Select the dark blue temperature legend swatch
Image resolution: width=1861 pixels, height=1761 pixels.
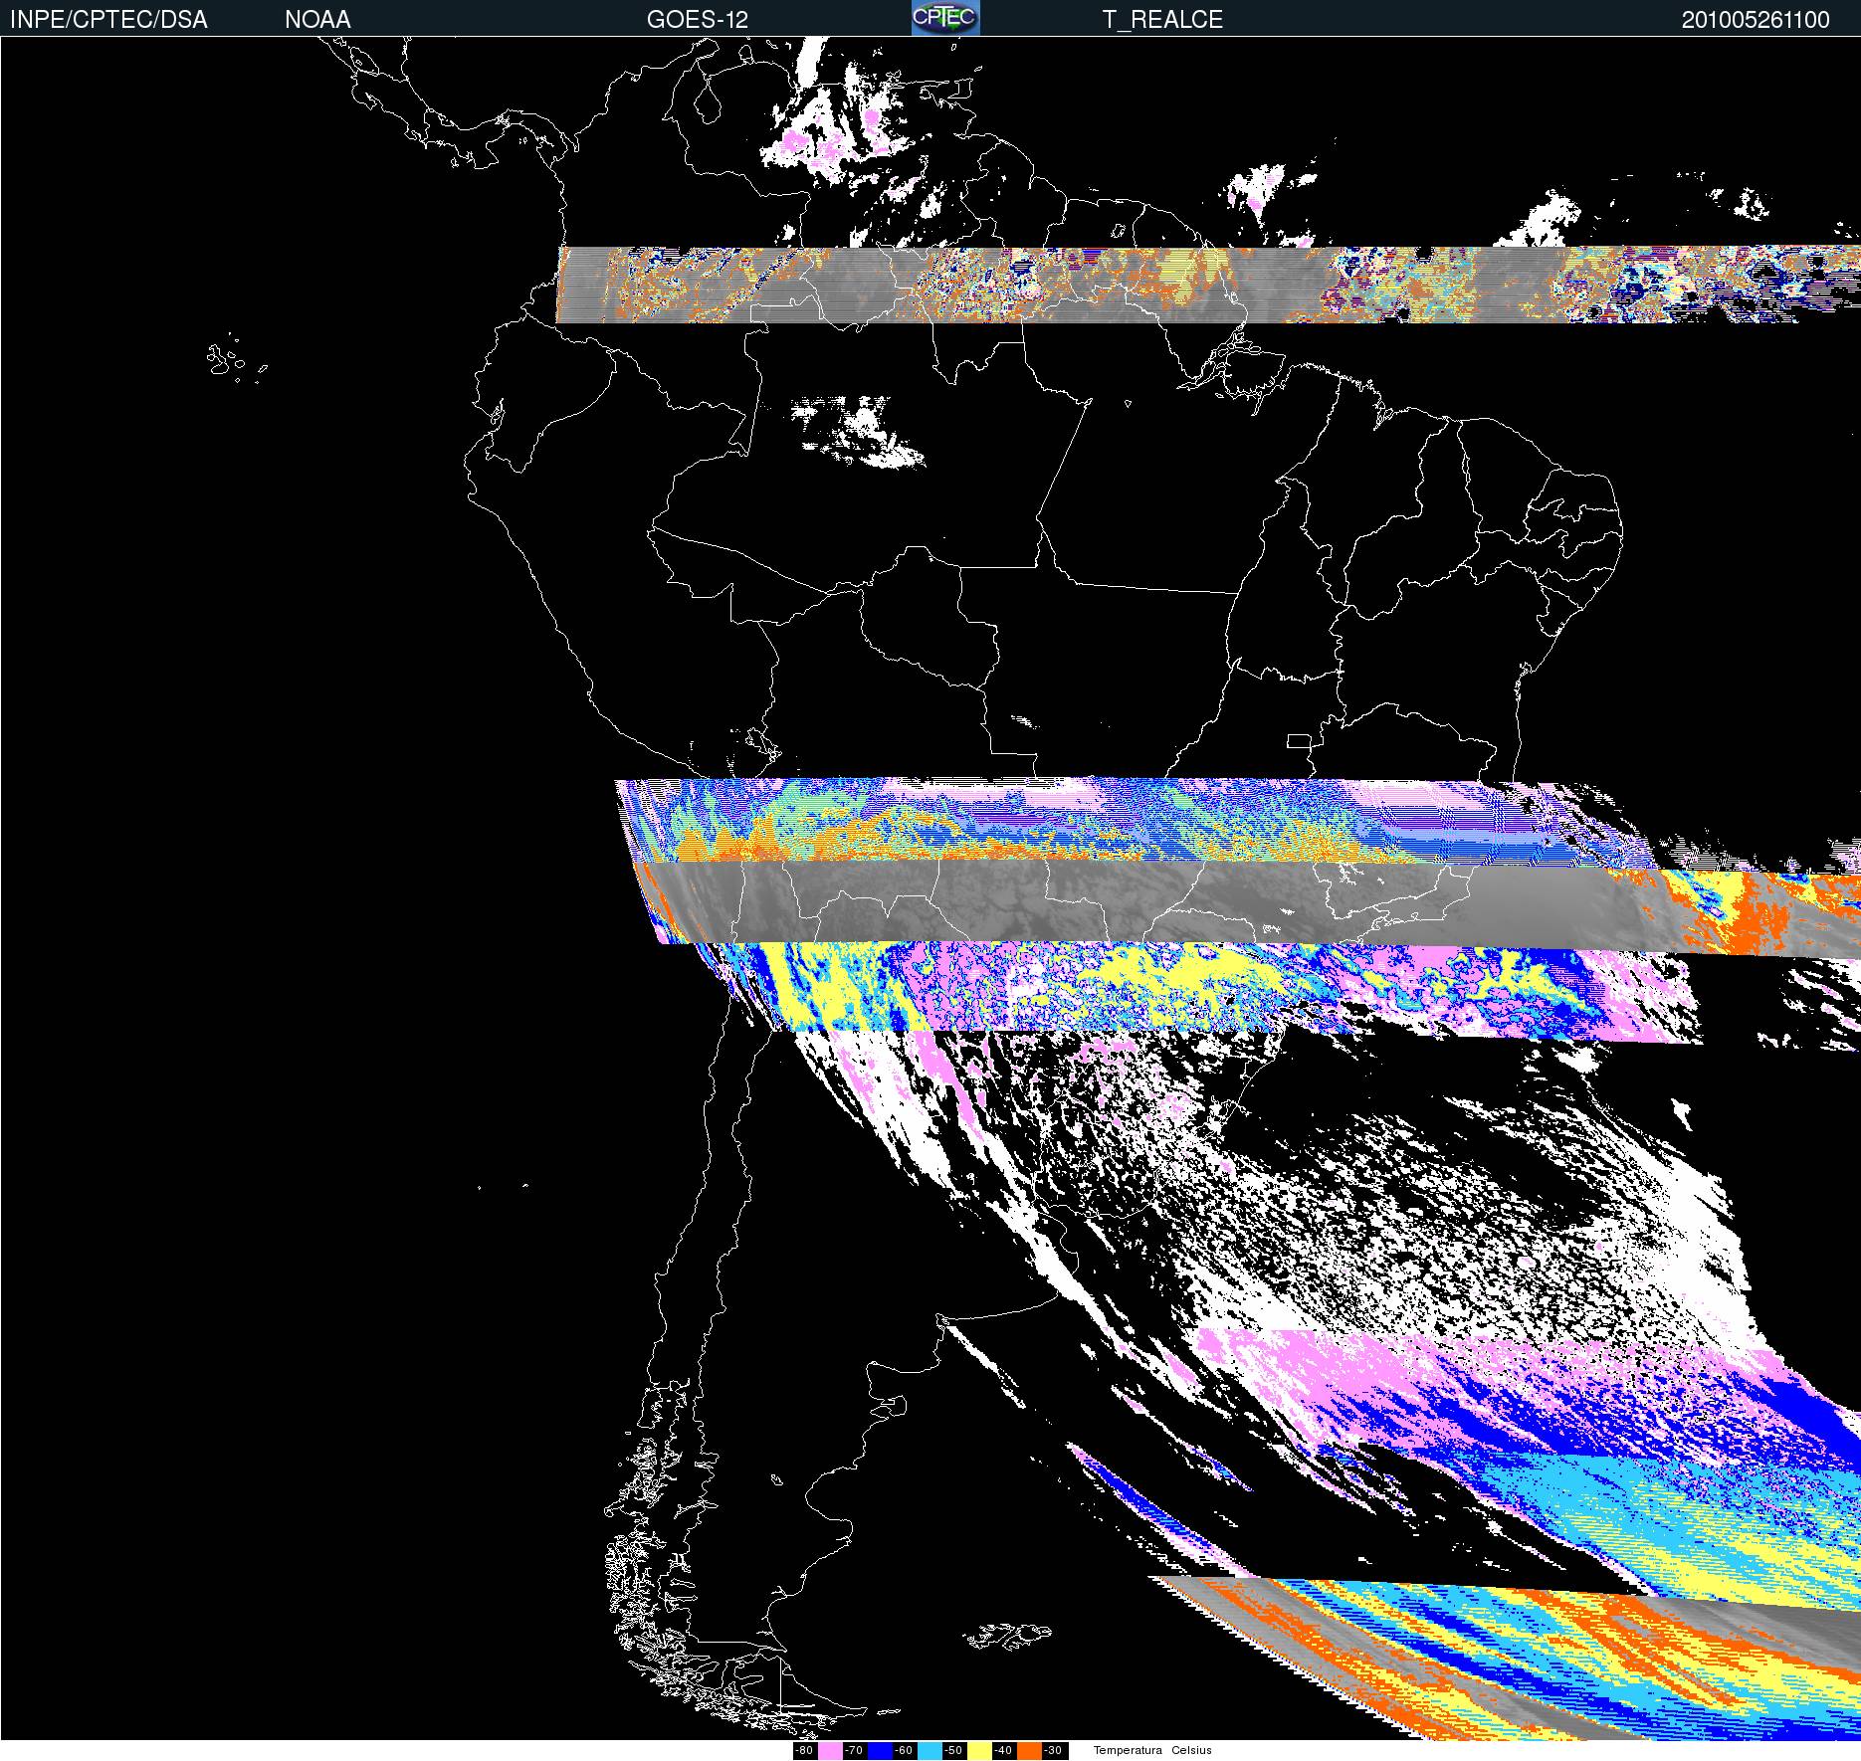tap(880, 1751)
